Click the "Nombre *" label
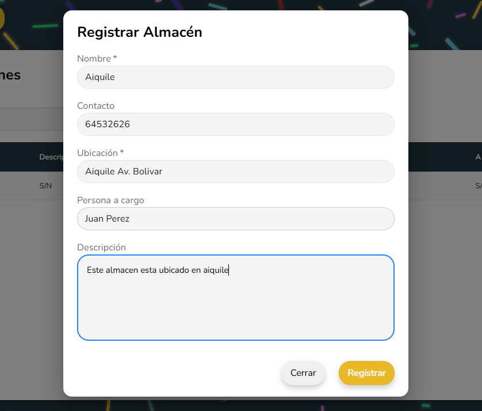 coord(97,59)
